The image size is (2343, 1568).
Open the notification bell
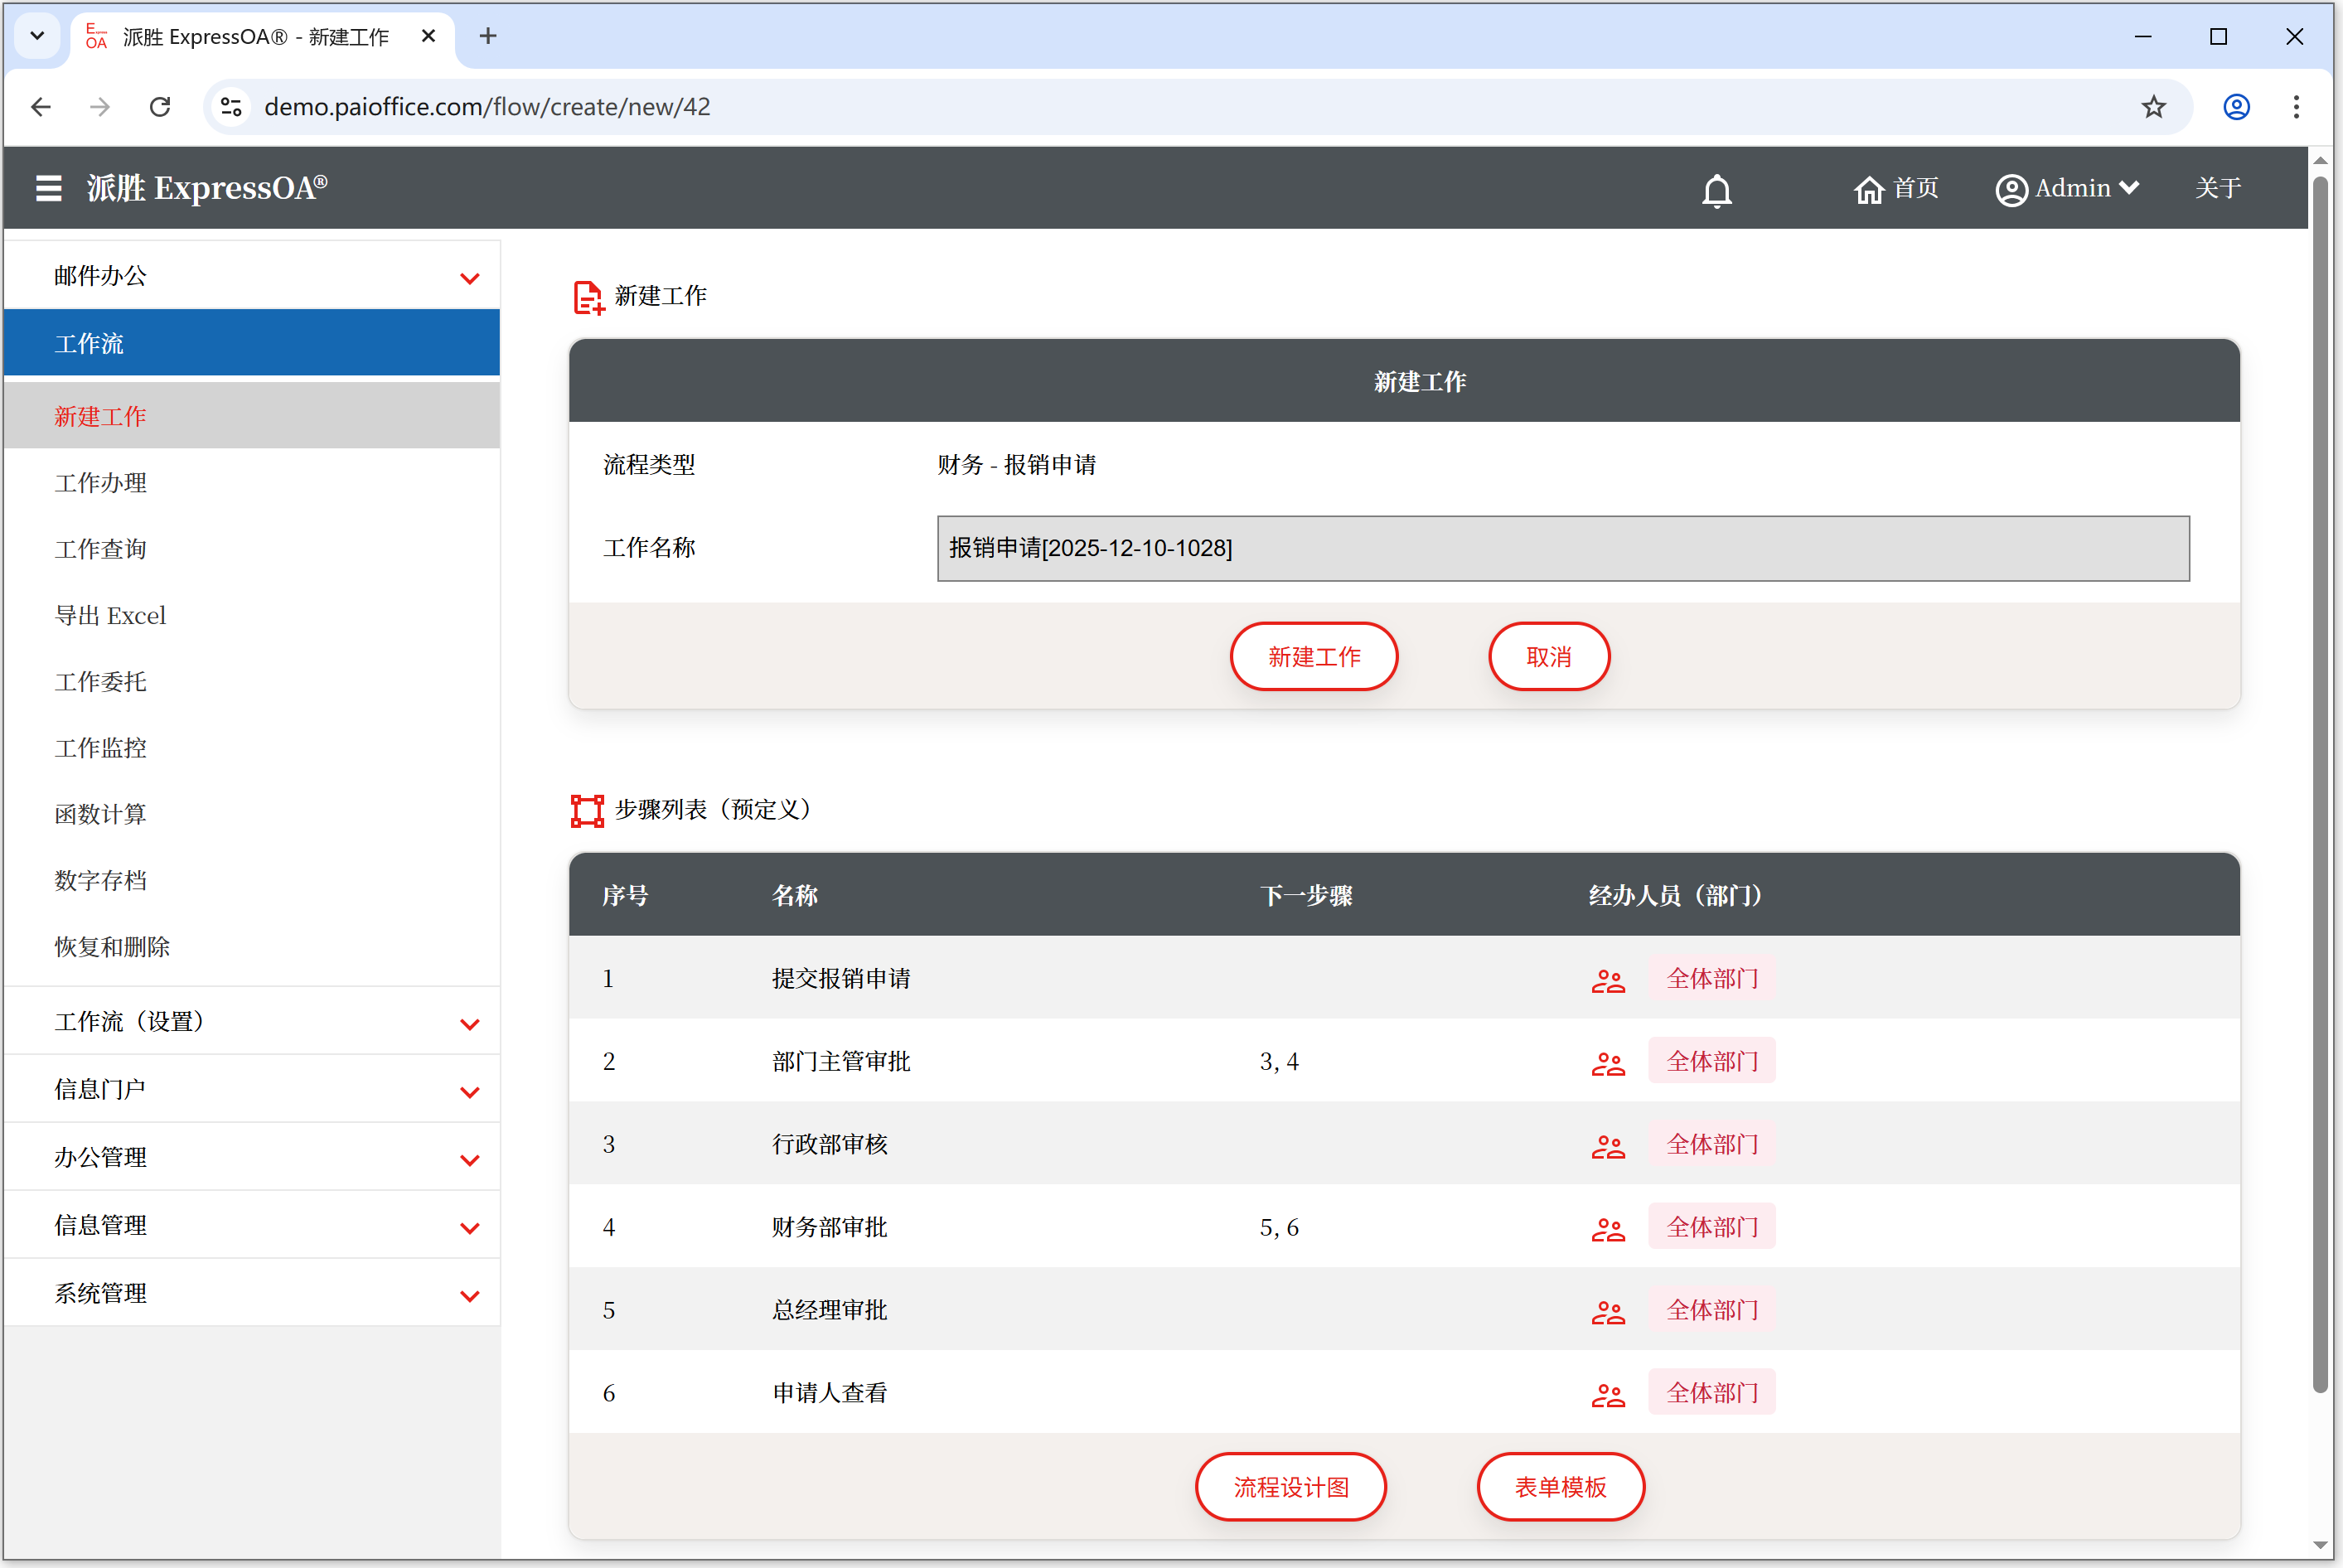click(1716, 190)
